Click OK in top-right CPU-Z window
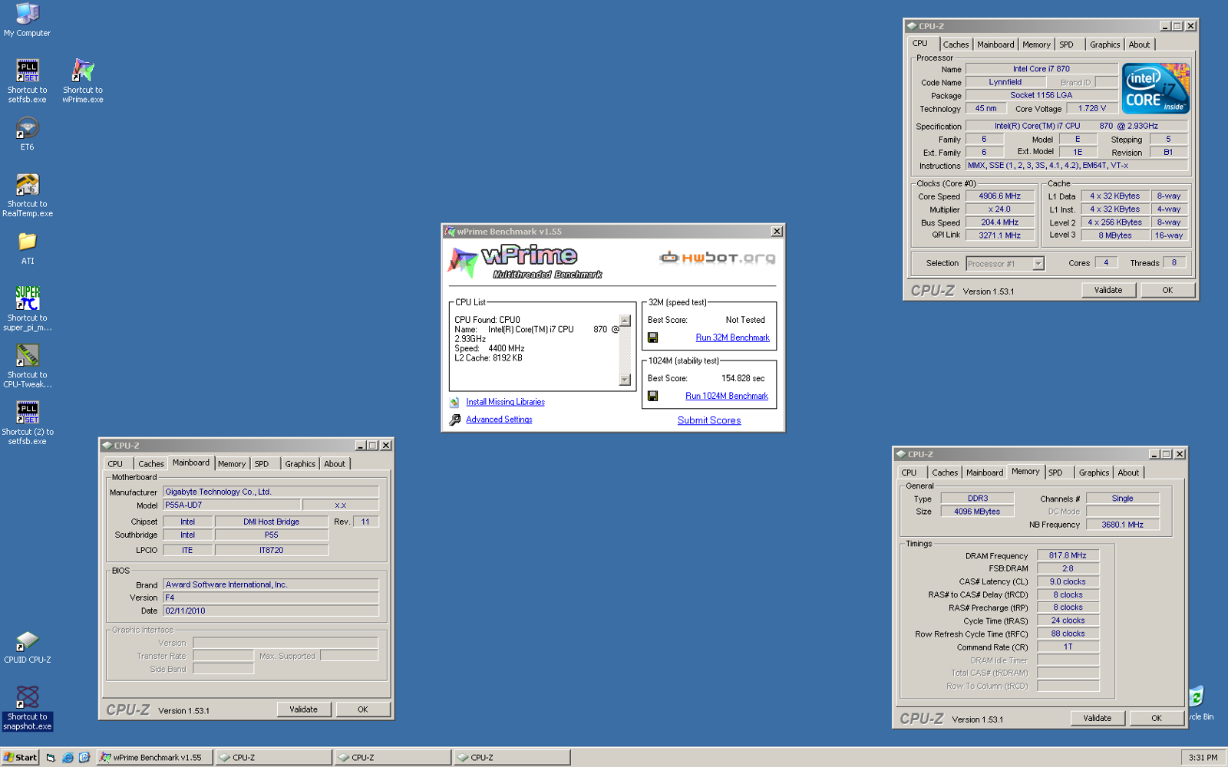Image resolution: width=1228 pixels, height=767 pixels. pos(1167,290)
